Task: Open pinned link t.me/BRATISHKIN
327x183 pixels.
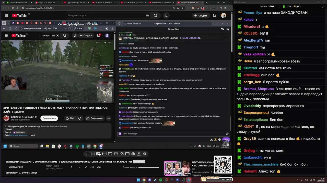Action: click(191, 38)
